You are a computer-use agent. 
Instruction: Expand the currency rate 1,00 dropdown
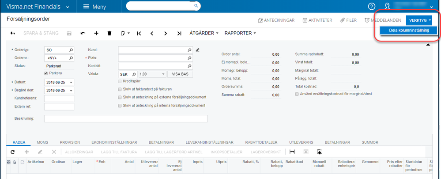(163, 74)
